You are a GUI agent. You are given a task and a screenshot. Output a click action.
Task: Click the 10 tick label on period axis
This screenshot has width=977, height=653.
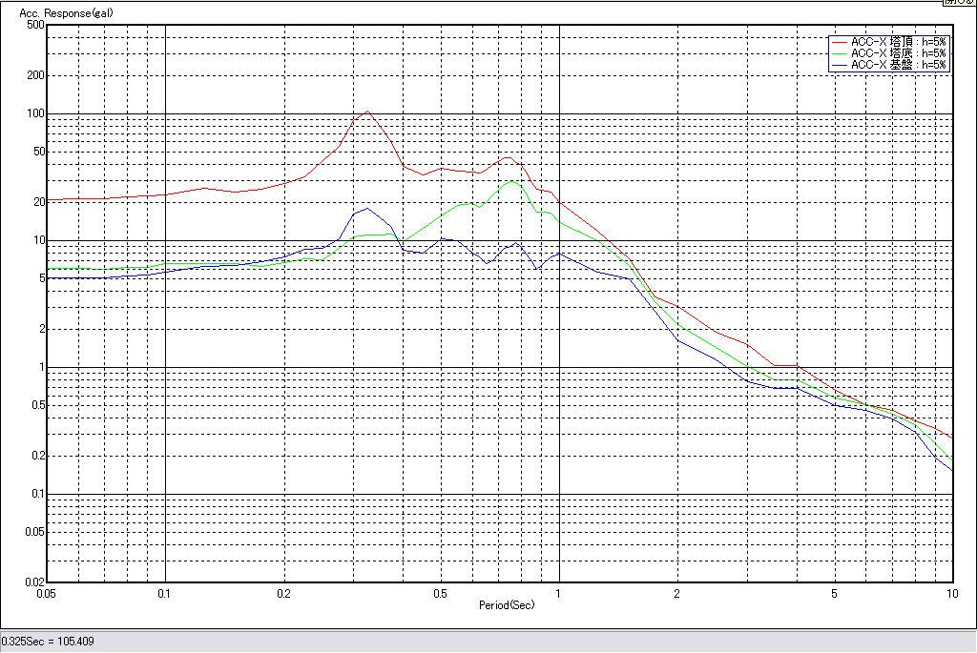point(951,593)
